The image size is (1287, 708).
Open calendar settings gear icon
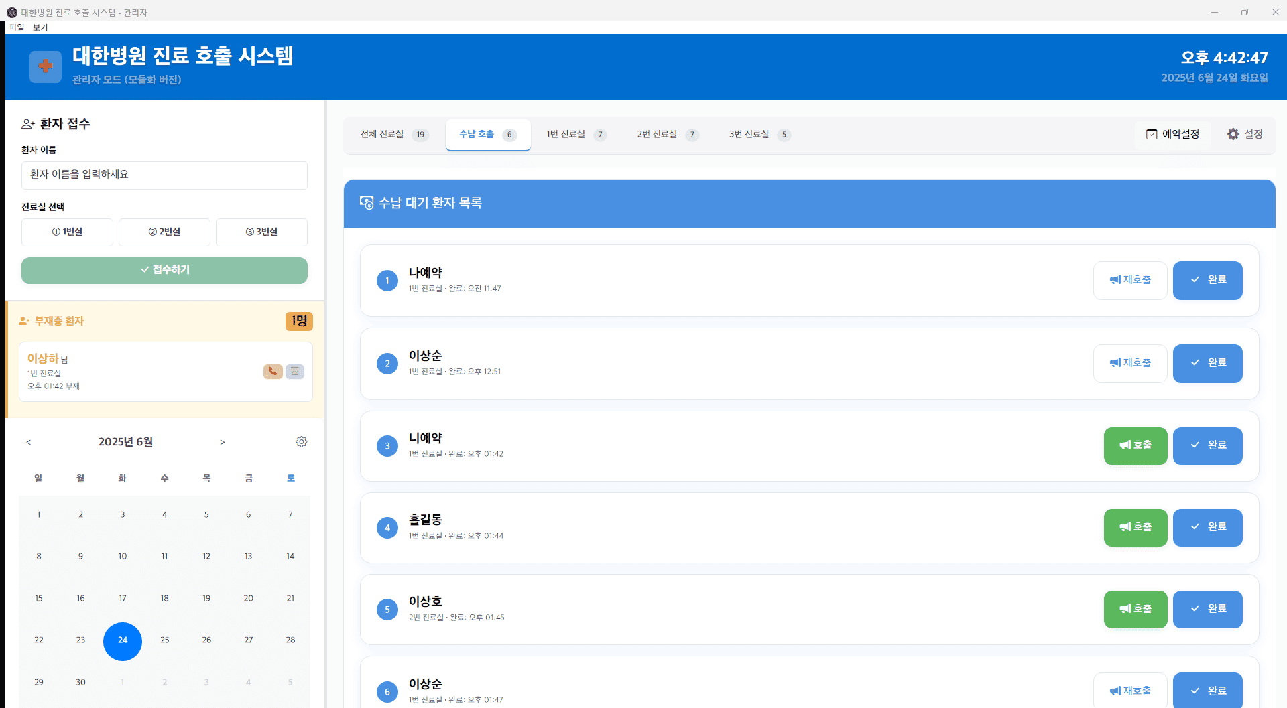pos(302,442)
